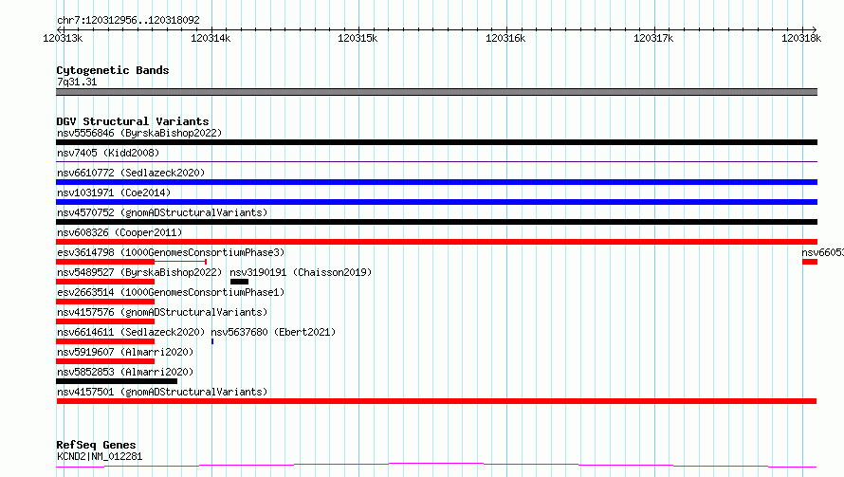Image resolution: width=844 pixels, height=477 pixels.
Task: Click the 120313k ruler label
Action: (63, 38)
